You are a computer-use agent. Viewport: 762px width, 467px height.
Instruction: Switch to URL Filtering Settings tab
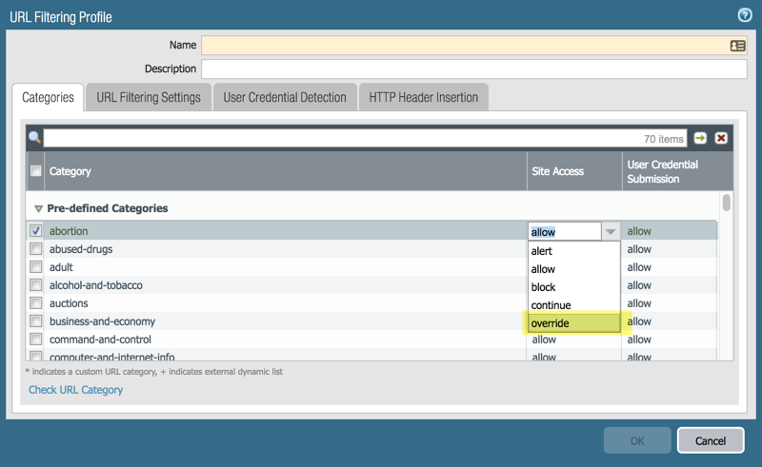click(149, 97)
